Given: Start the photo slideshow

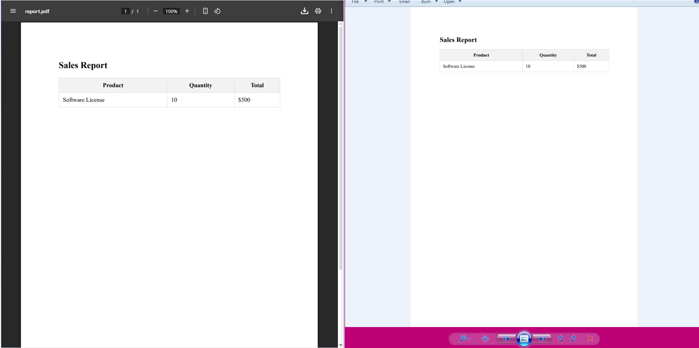Looking at the screenshot, I should point(524,339).
